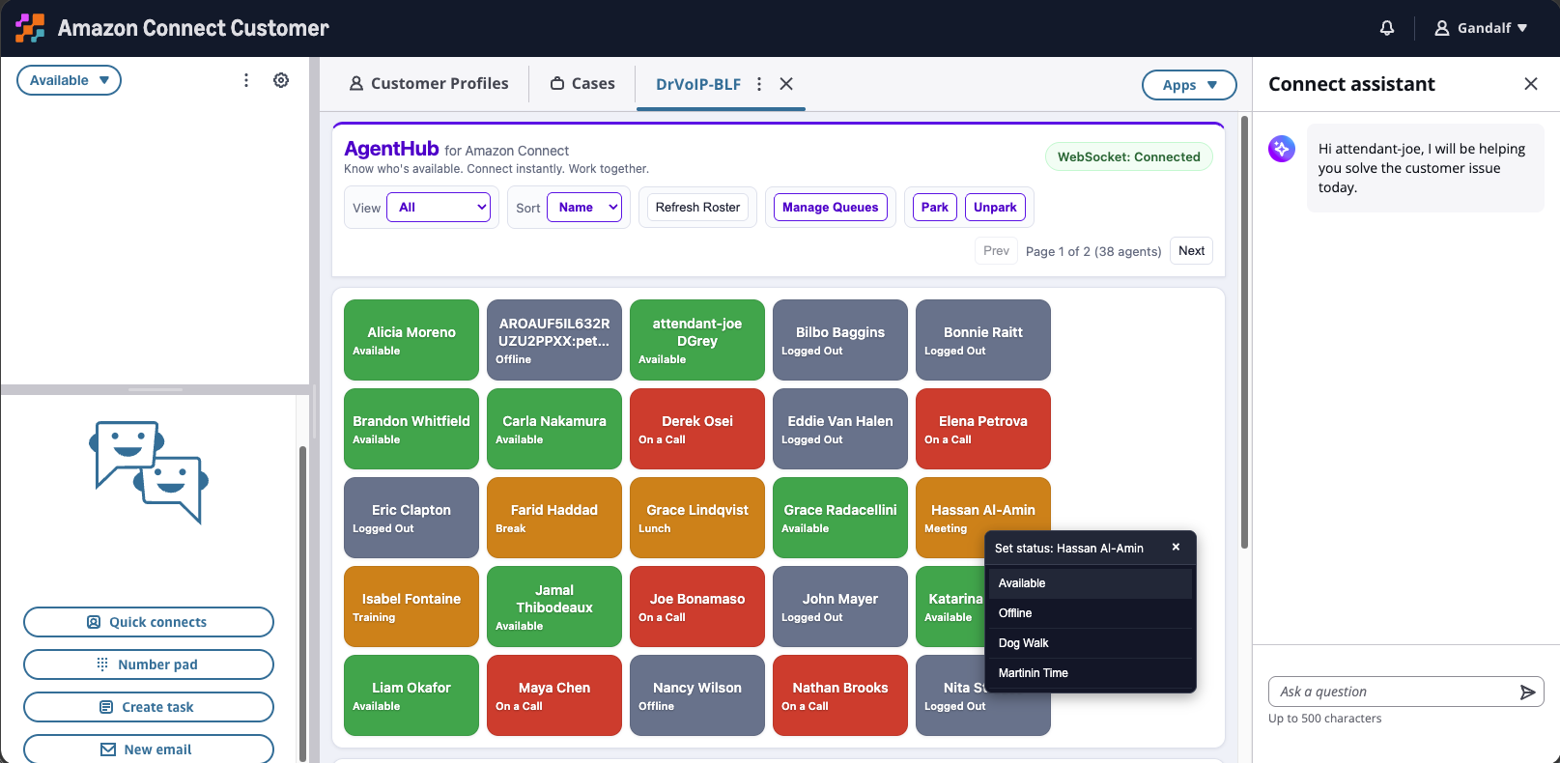Select the Carla Nakamura card
The width and height of the screenshot is (1560, 763).
554,429
